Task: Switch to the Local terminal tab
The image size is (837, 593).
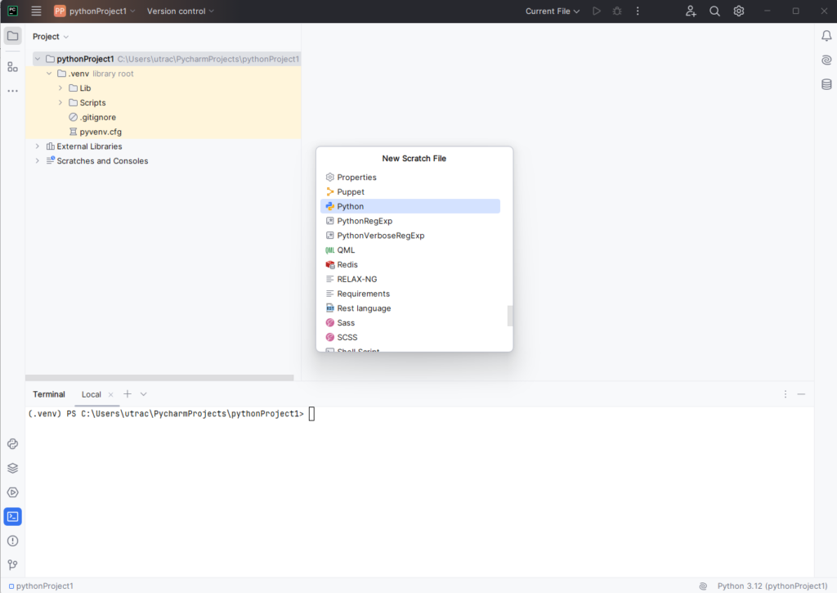Action: pos(92,394)
